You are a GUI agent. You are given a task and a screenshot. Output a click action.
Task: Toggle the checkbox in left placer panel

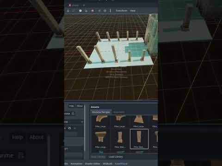pos(73,113)
